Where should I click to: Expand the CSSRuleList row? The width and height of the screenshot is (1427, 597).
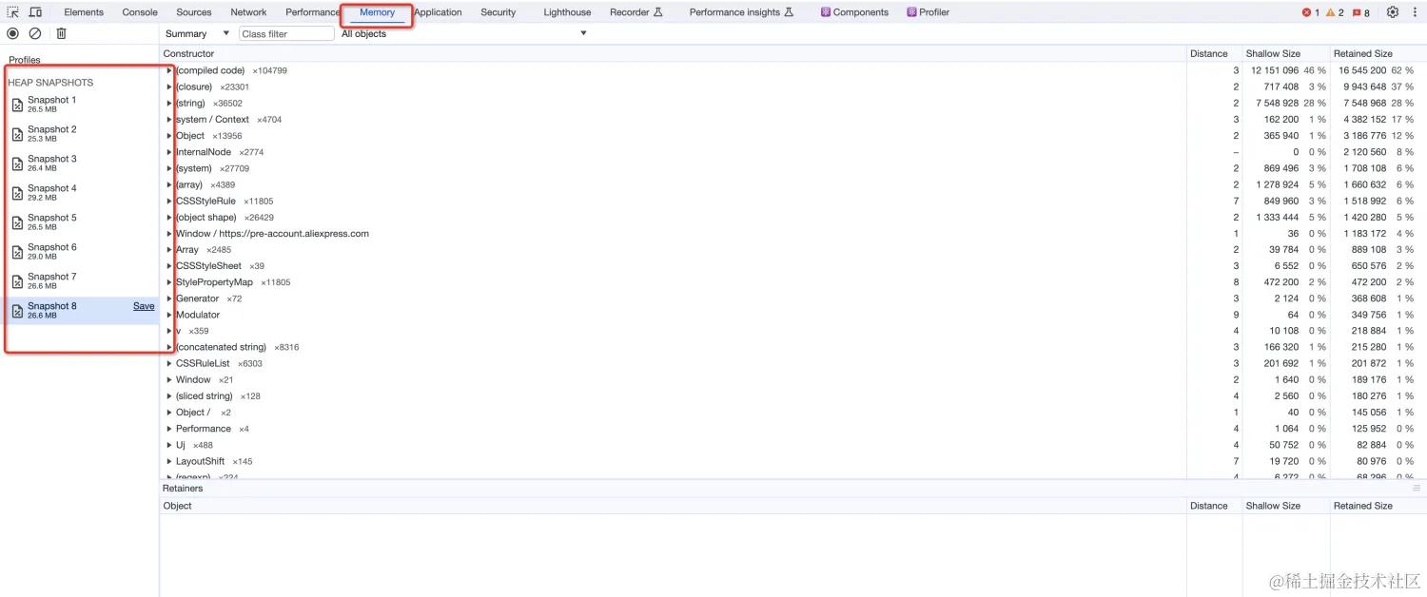pos(169,363)
